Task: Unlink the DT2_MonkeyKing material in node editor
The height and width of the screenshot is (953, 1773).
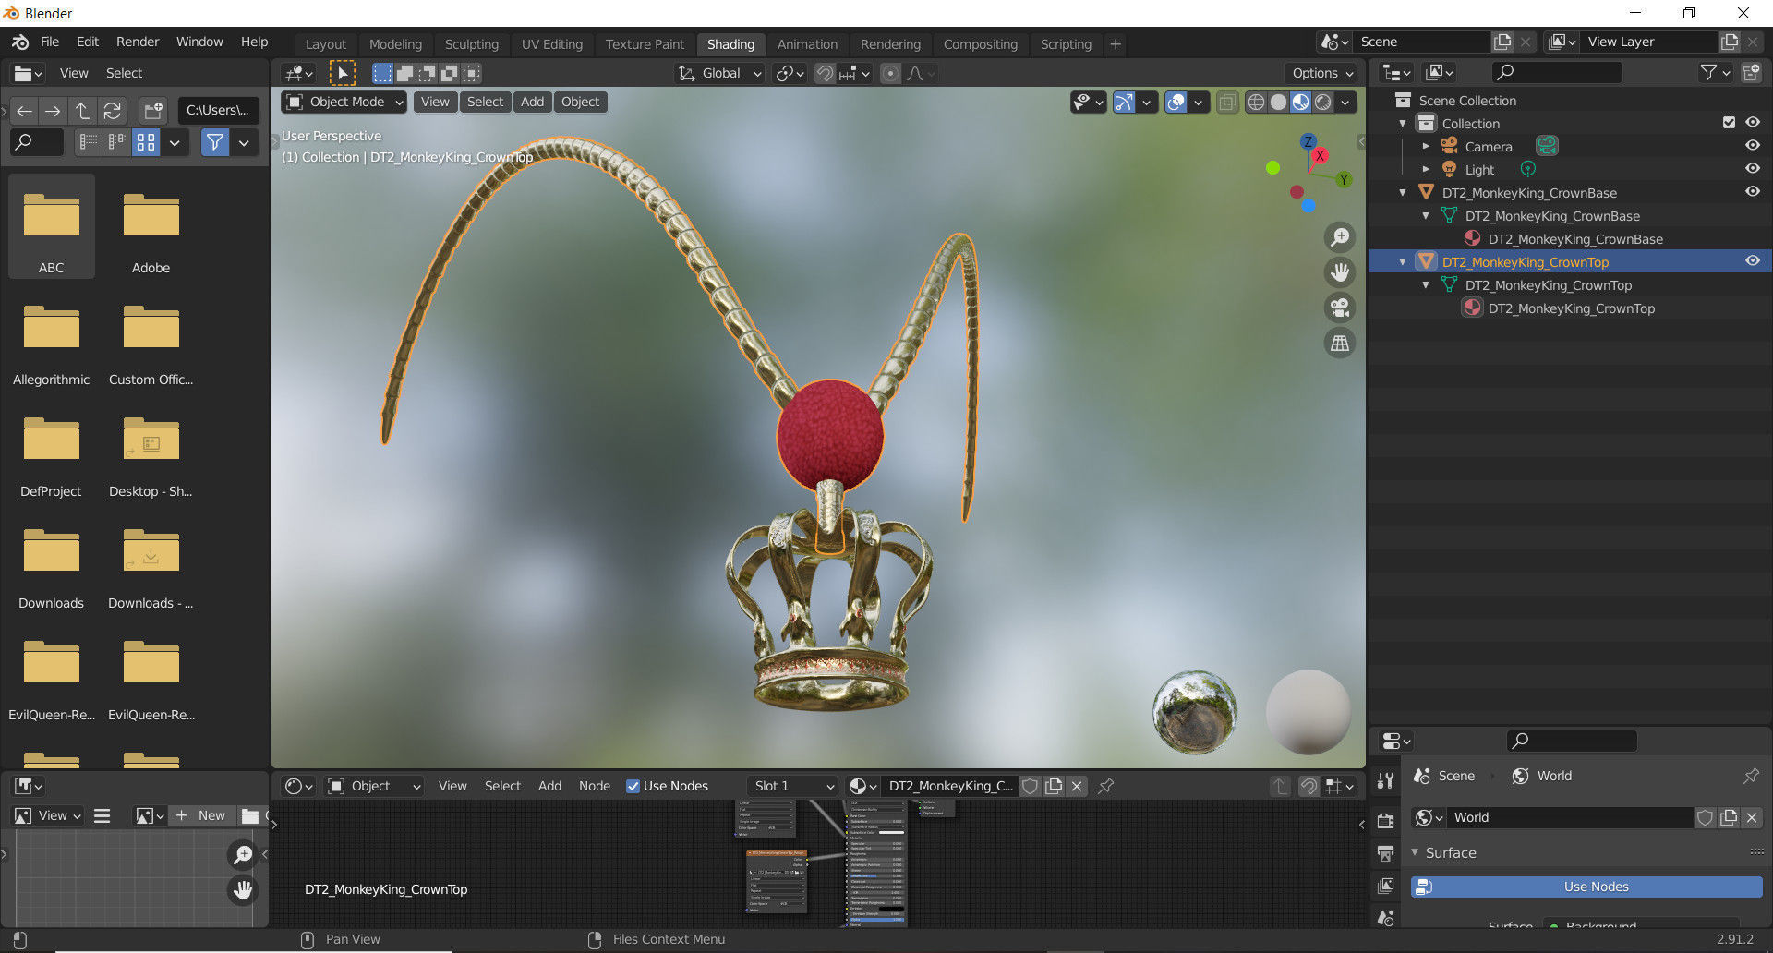Action: (x=1077, y=786)
